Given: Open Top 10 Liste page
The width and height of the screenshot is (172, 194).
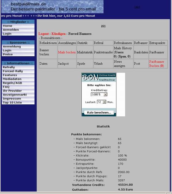Looking at the screenshot, I should 18,103.
